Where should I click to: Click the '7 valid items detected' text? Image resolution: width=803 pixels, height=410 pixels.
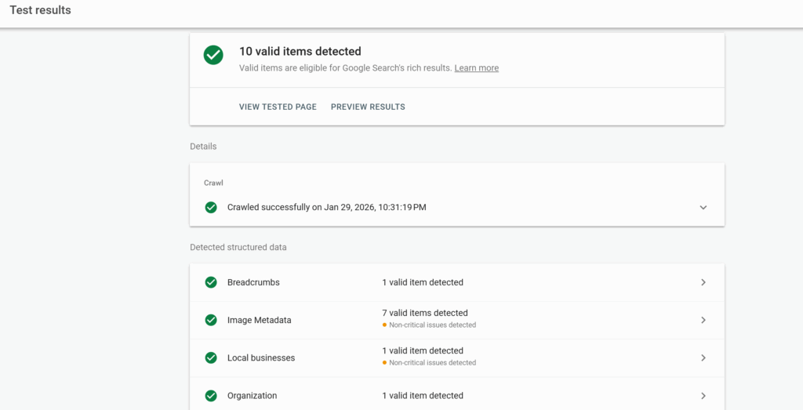pyautogui.click(x=424, y=313)
